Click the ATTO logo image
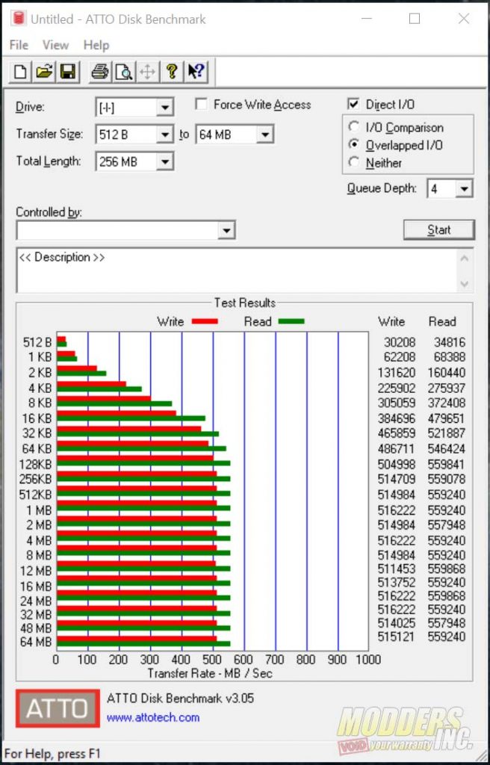Viewport: 490px width, 765px height. click(58, 707)
